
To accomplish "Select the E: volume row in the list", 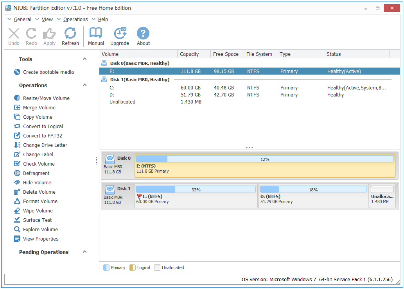I will (250, 71).
